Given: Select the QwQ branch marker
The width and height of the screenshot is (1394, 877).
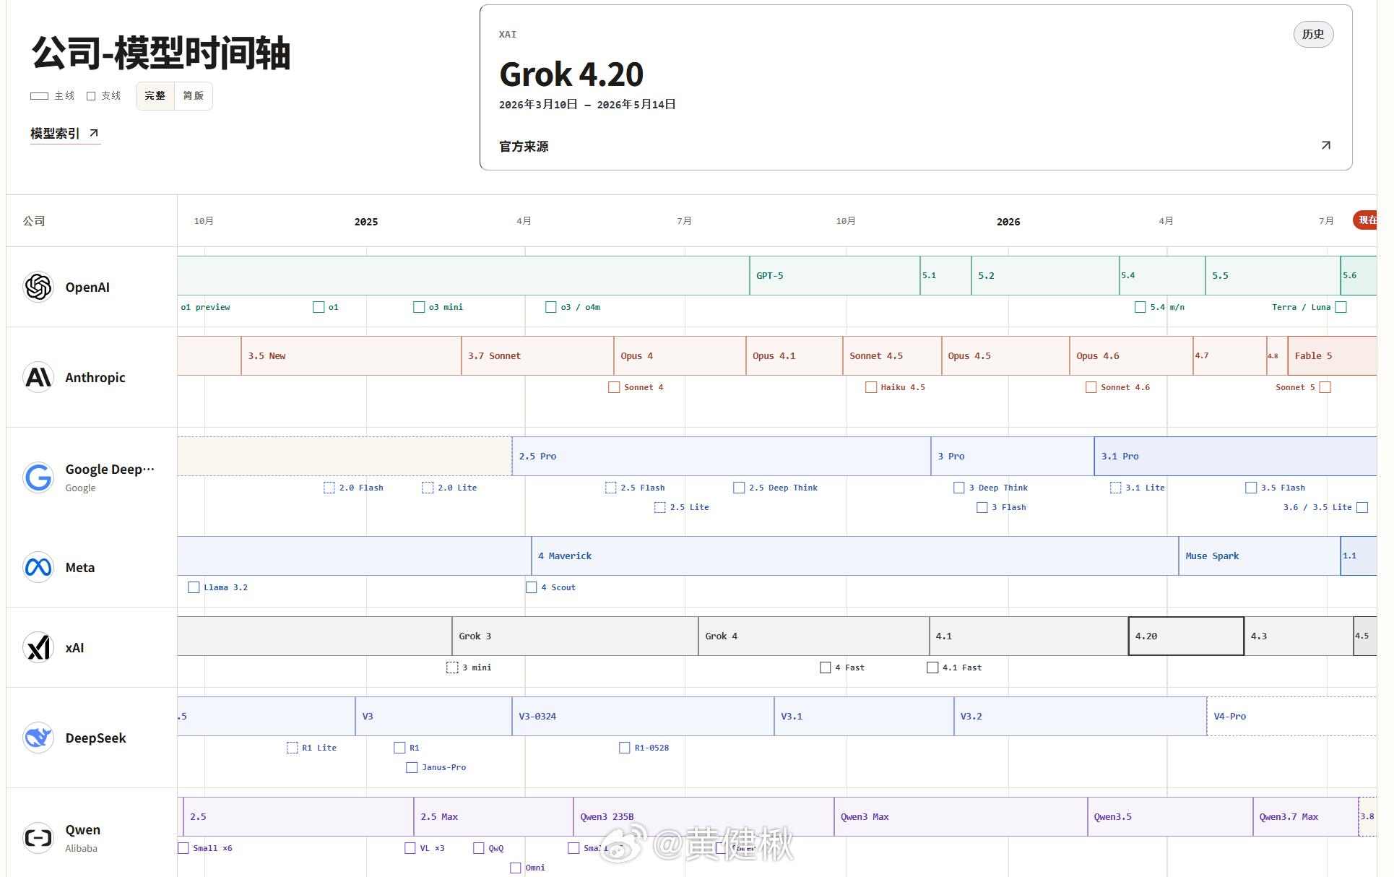Looking at the screenshot, I should click(479, 848).
